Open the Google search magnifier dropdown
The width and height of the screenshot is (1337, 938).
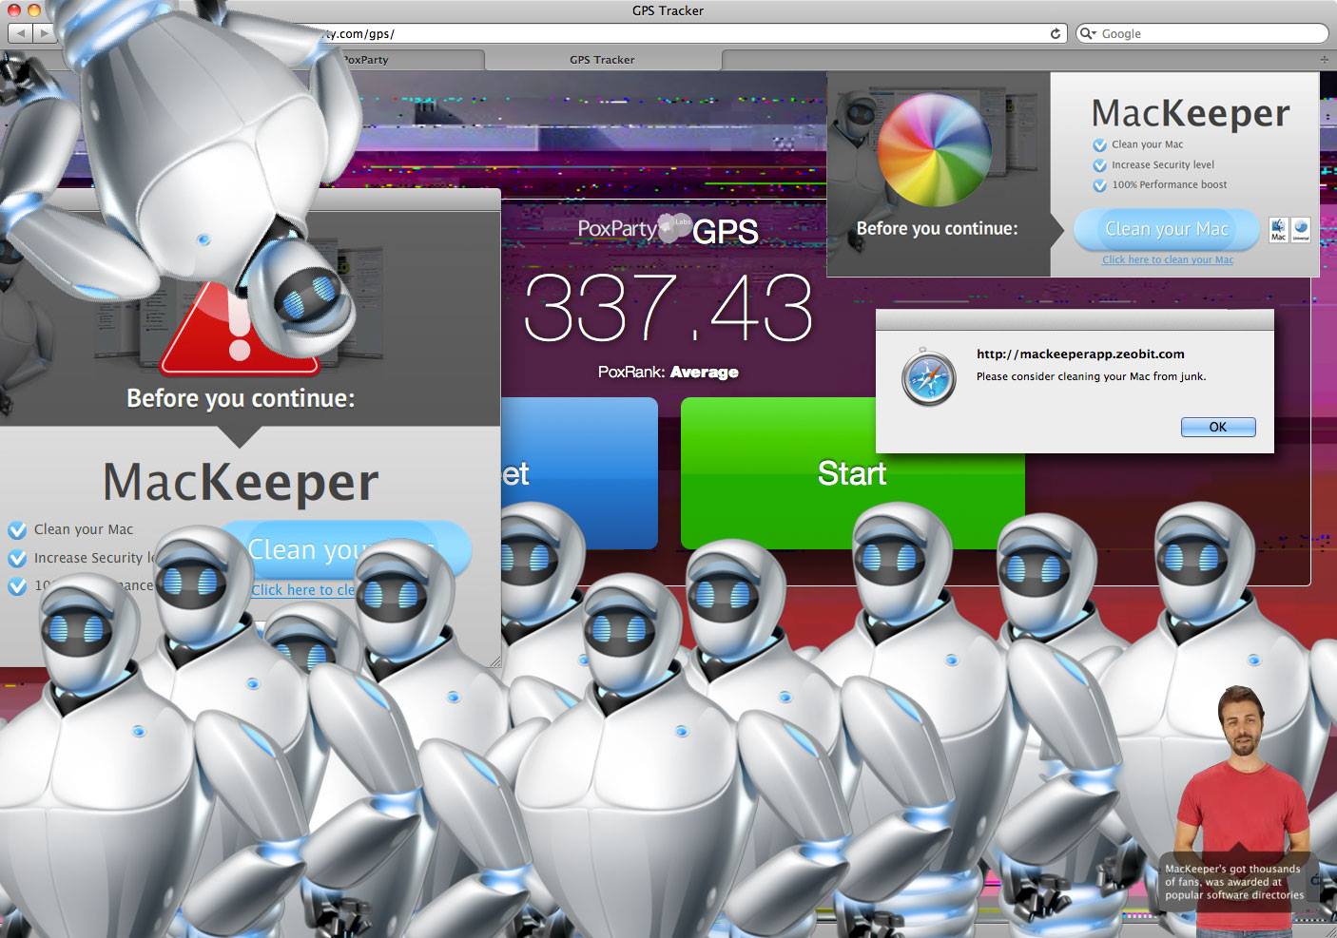coord(1088,33)
